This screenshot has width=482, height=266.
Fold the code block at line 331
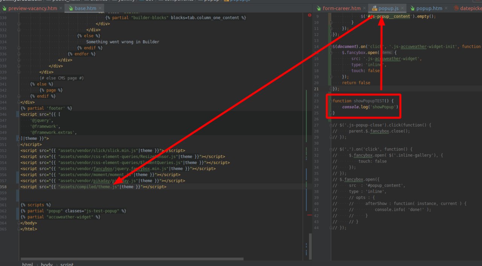(19, 24)
